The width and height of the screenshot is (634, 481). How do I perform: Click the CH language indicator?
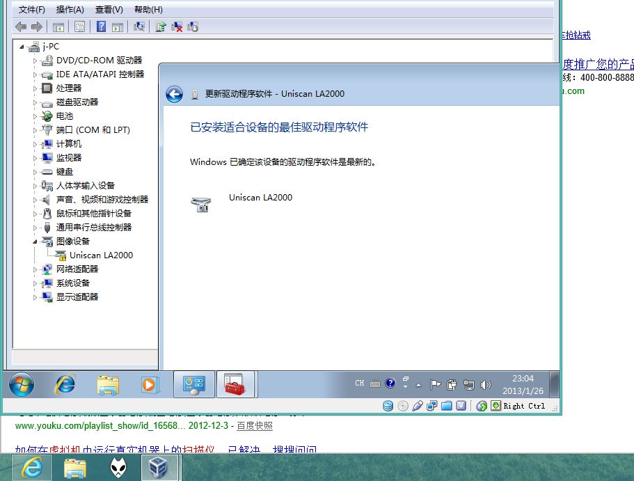360,383
